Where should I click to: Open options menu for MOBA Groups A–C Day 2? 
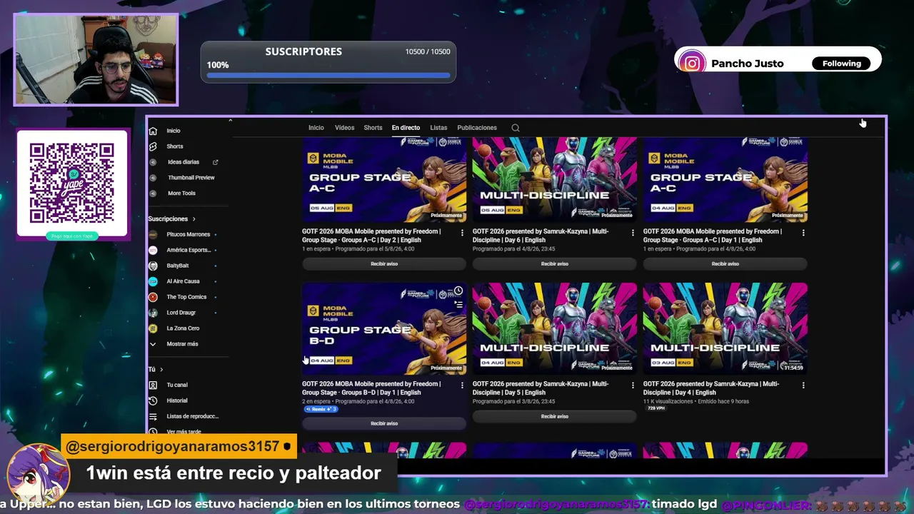462,232
